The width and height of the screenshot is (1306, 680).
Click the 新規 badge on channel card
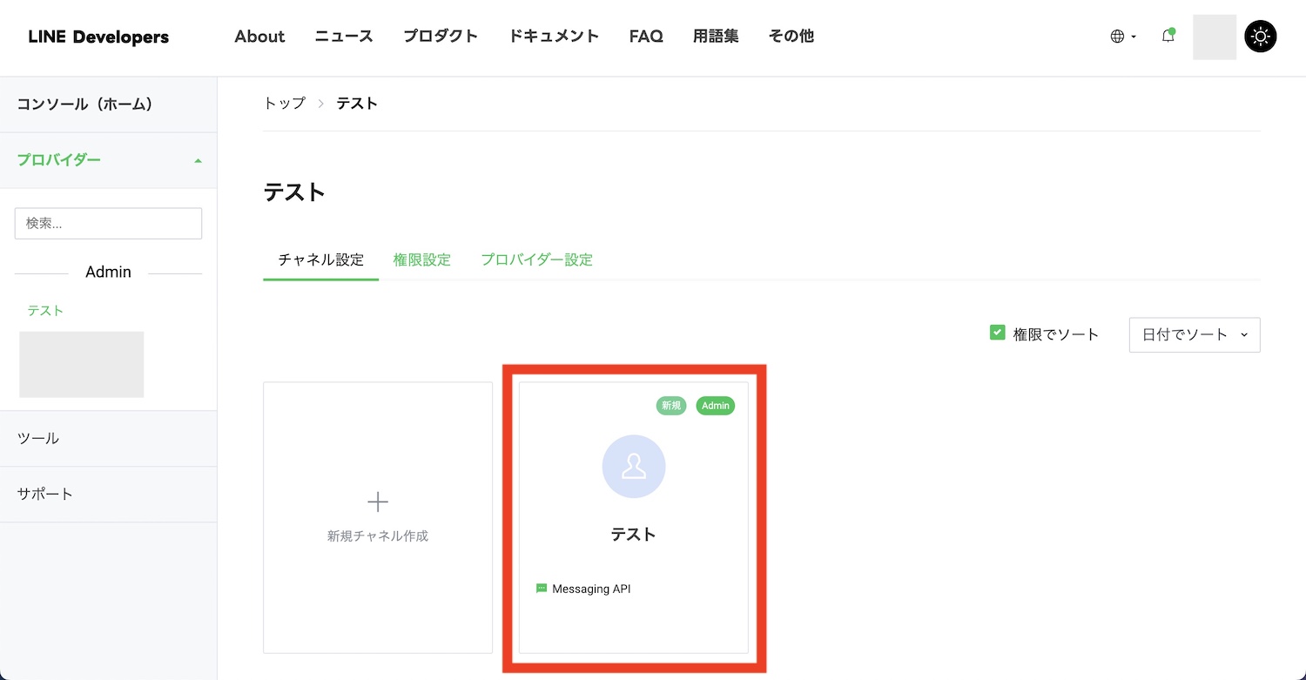[x=671, y=406]
